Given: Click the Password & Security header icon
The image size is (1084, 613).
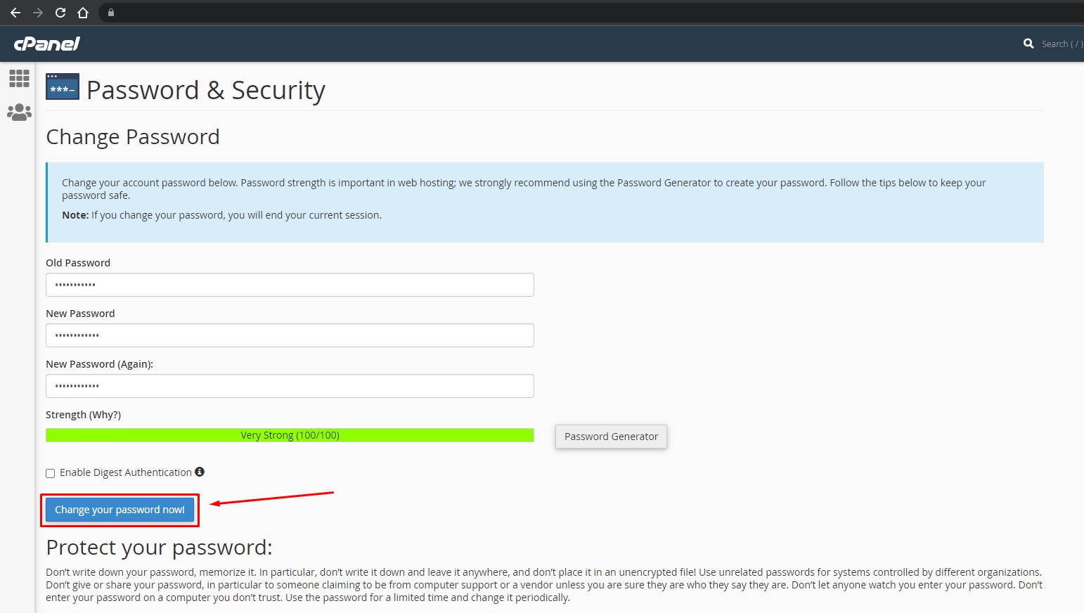Looking at the screenshot, I should [x=63, y=87].
